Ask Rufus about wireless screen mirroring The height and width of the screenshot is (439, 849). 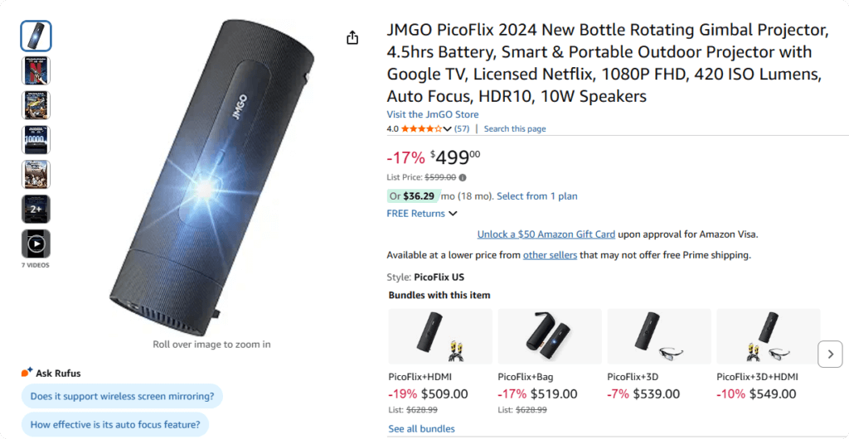point(122,396)
